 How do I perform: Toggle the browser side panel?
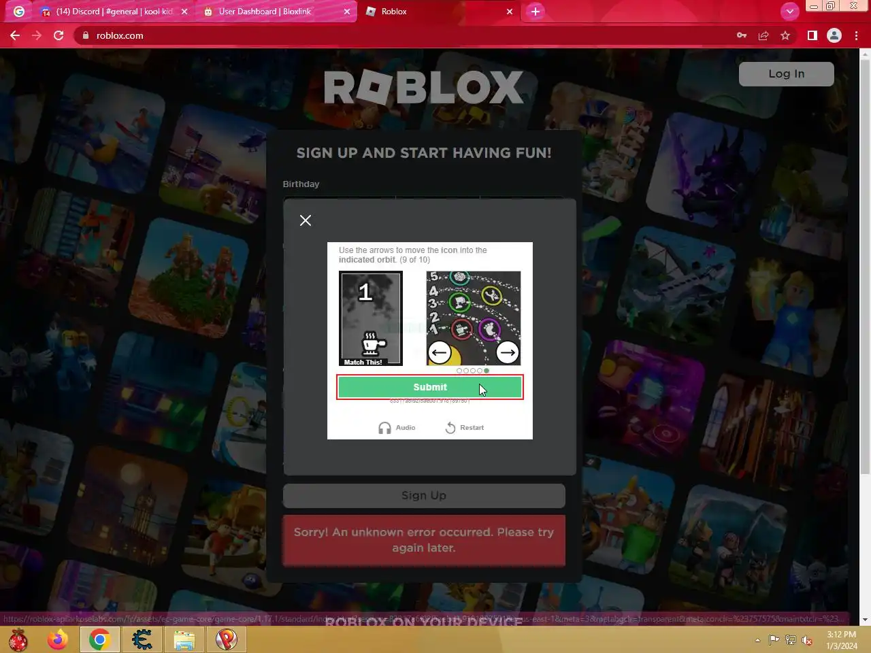point(812,35)
